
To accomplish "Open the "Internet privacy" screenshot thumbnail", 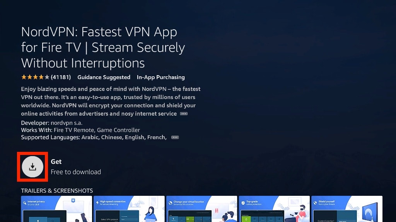I will [x=56, y=209].
